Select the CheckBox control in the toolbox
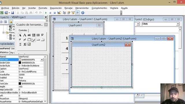Viewport: 185px width, 104px height. [x=42, y=35]
